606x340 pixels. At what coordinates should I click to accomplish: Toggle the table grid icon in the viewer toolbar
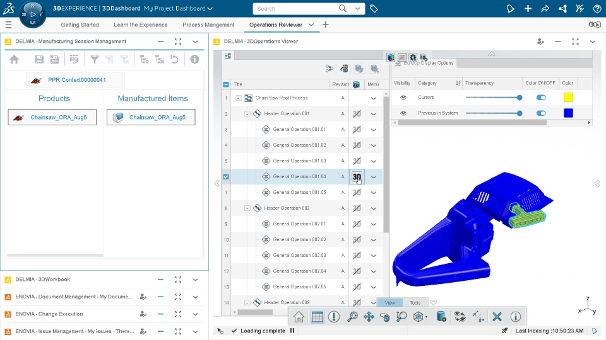(x=318, y=317)
